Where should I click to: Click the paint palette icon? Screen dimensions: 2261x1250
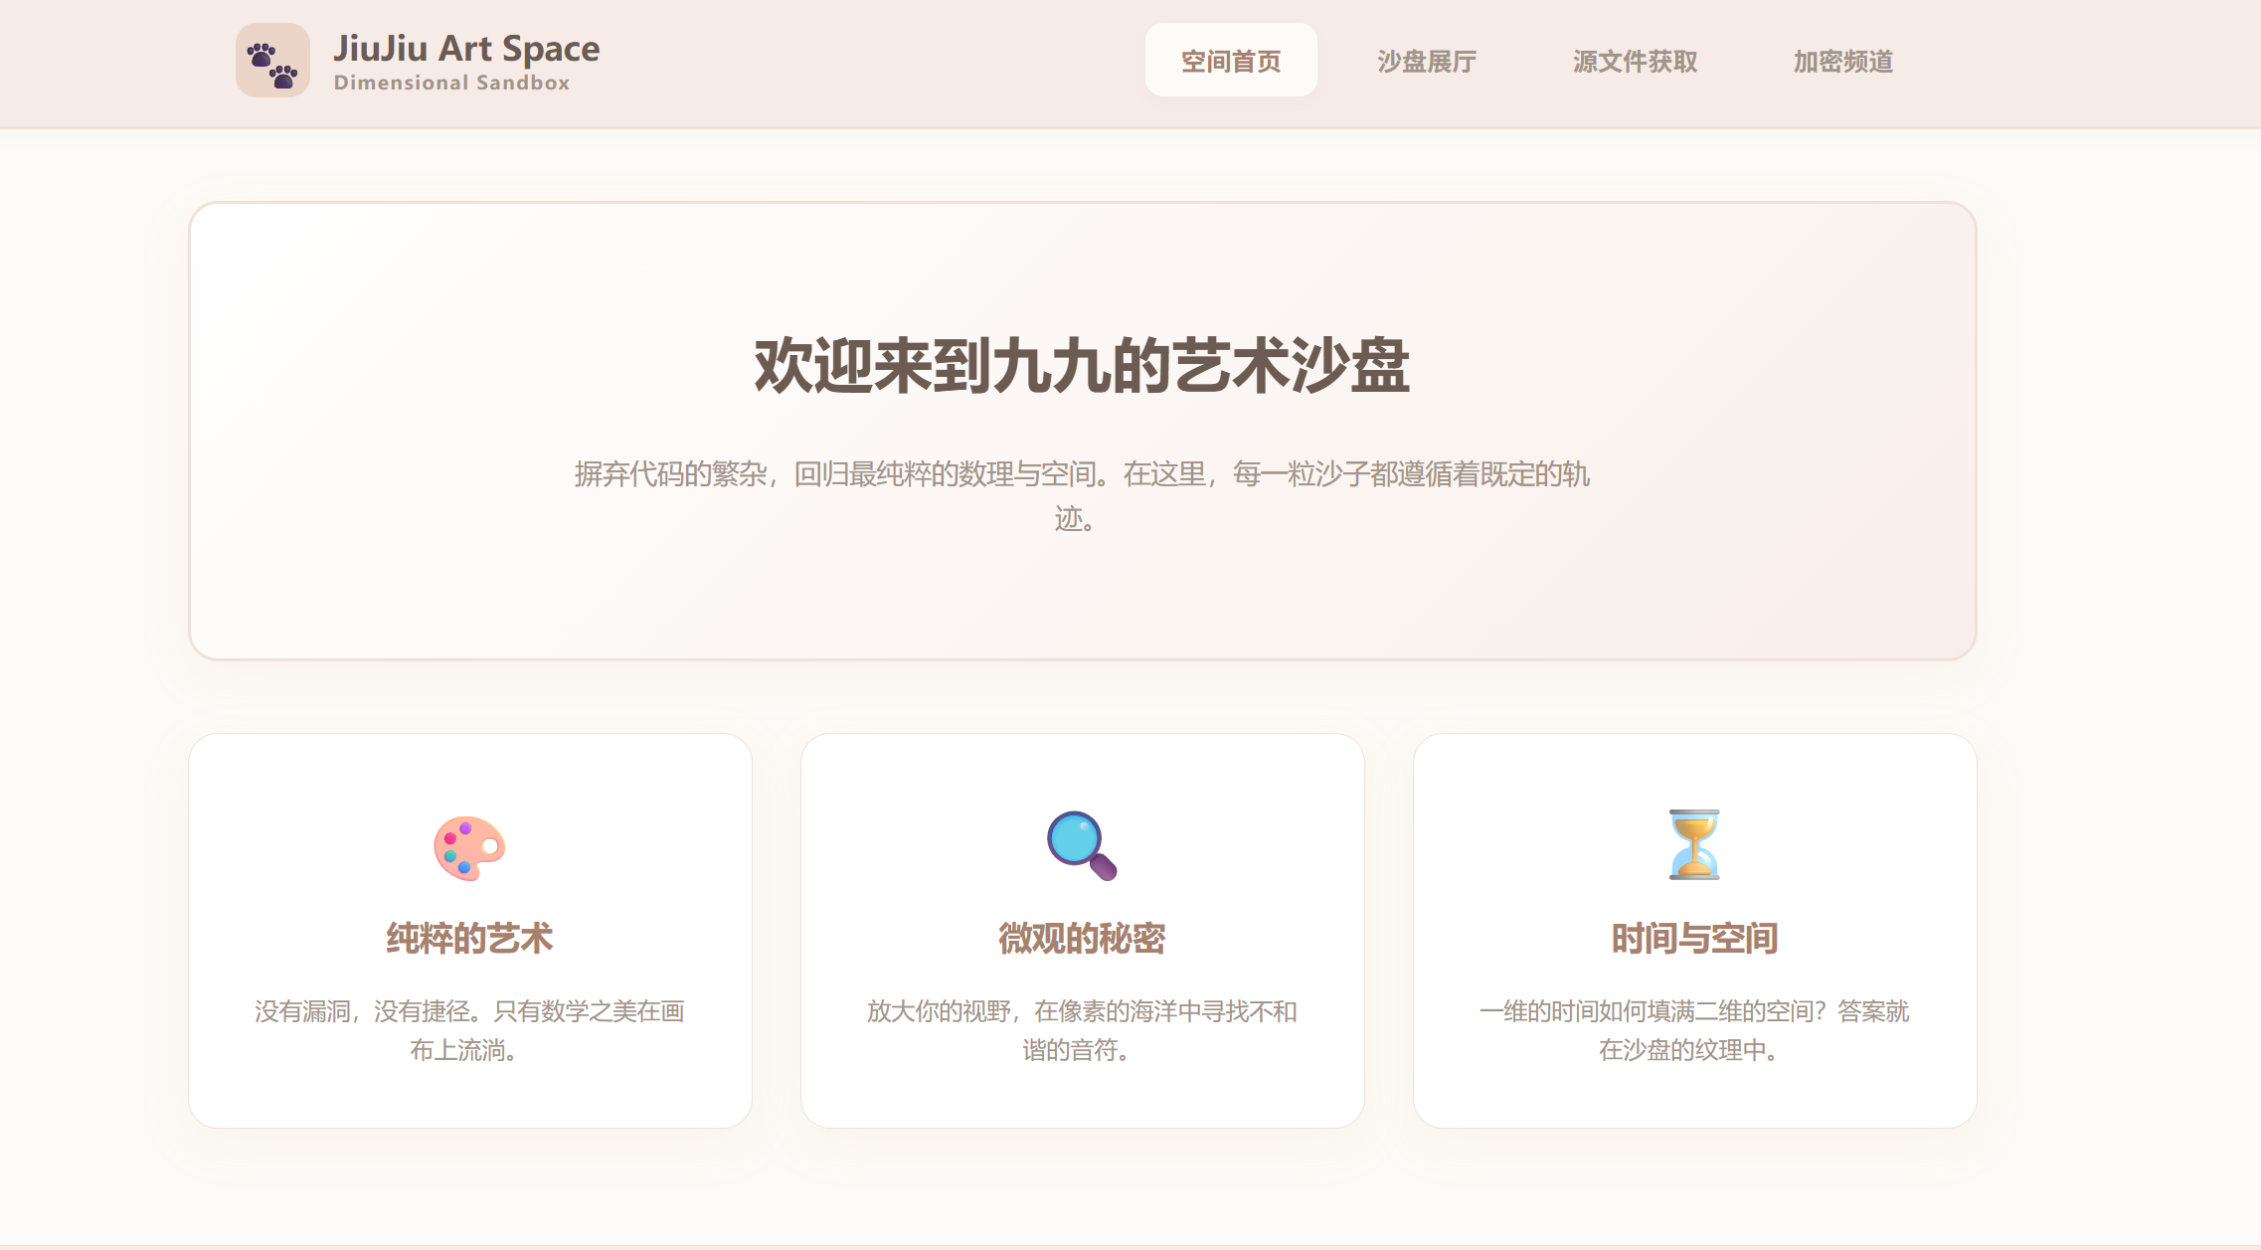(x=469, y=847)
